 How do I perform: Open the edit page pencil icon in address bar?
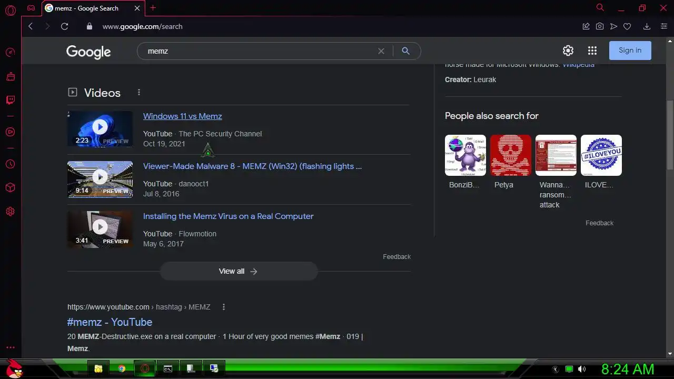point(586,26)
